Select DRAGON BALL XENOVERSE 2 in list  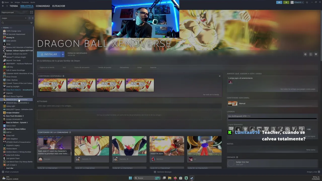[18, 103]
